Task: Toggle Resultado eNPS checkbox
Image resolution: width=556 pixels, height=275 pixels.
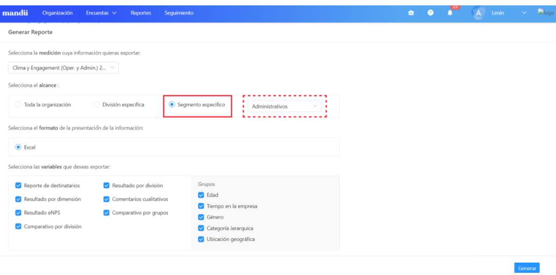Action: pyautogui.click(x=18, y=213)
